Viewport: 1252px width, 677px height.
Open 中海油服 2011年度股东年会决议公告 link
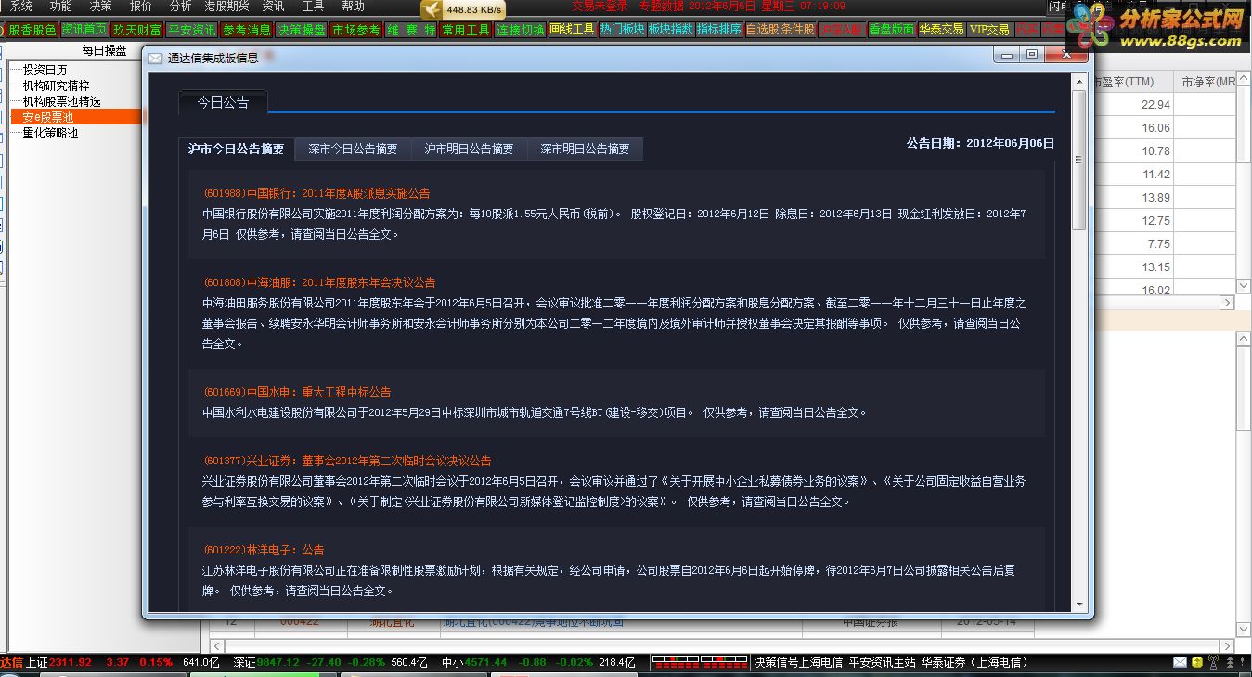pyautogui.click(x=319, y=282)
